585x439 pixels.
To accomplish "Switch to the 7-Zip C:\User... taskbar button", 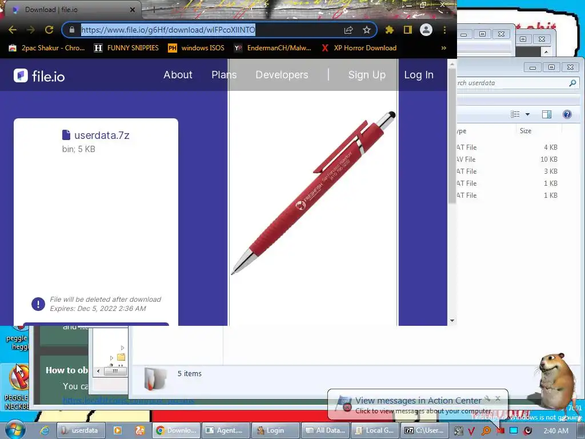I will pos(424,430).
